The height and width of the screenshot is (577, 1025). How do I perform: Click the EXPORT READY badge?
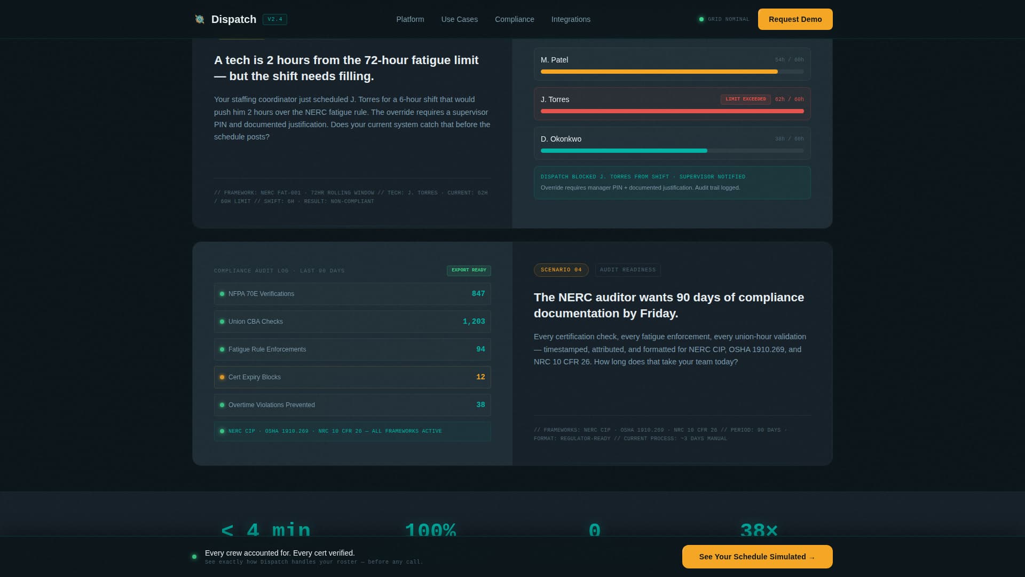coord(469,270)
